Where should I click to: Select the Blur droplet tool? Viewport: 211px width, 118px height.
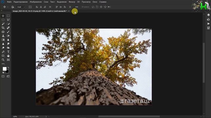pyautogui.click(x=8, y=40)
